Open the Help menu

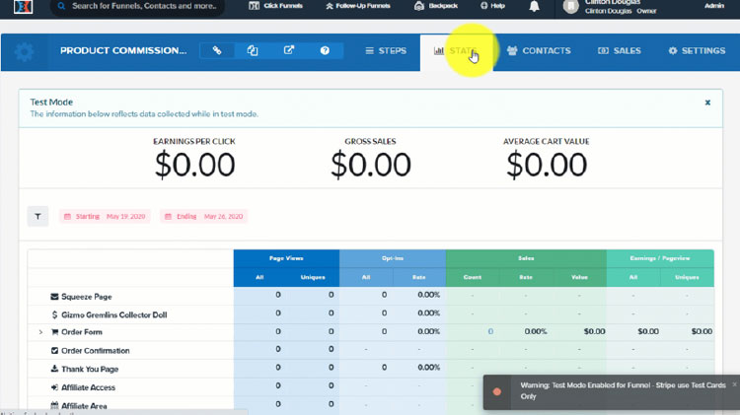492,6
